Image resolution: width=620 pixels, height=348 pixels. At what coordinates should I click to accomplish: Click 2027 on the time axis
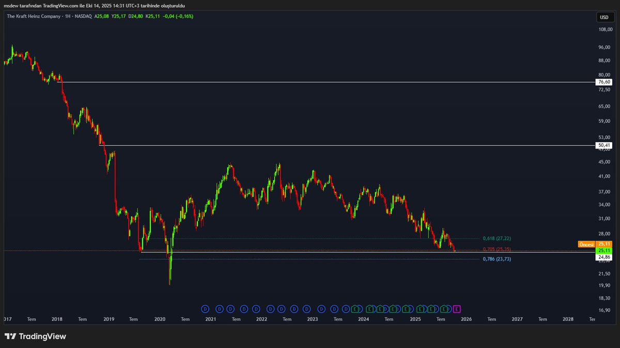coord(517,319)
